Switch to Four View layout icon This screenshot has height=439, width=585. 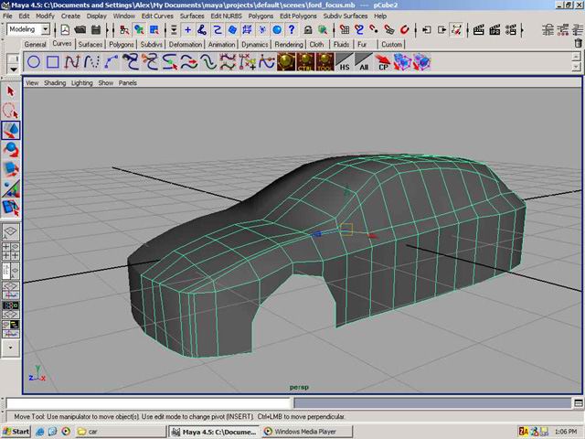click(x=11, y=250)
